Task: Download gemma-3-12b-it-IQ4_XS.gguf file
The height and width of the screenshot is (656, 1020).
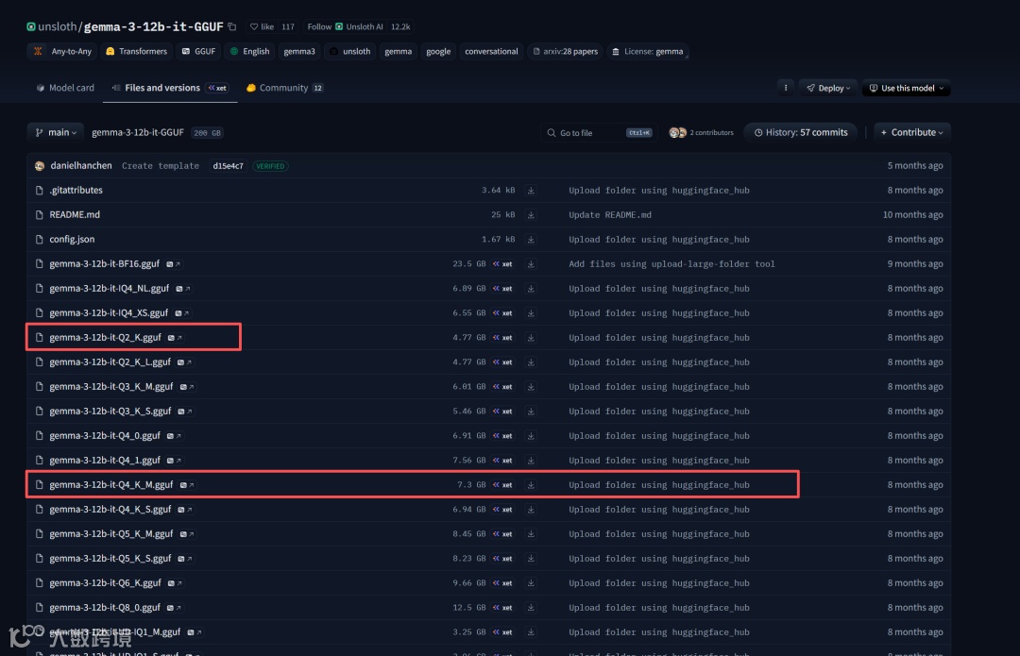Action: click(x=531, y=312)
